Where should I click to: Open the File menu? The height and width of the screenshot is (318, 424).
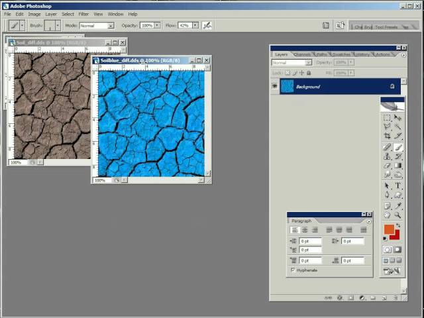click(x=7, y=14)
